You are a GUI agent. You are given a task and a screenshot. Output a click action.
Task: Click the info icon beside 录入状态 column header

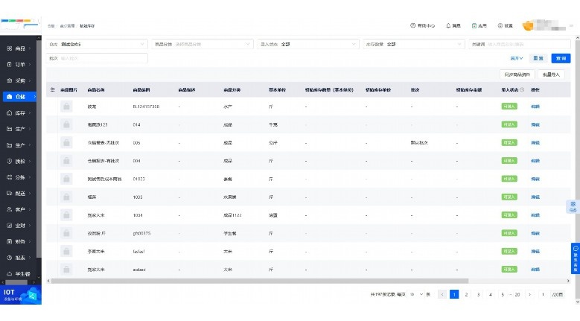click(x=522, y=89)
